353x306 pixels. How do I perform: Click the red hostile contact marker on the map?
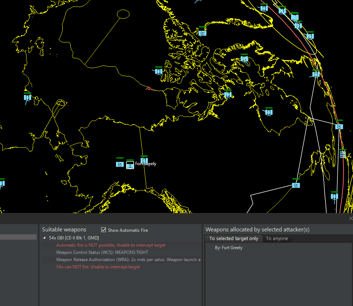click(x=148, y=88)
